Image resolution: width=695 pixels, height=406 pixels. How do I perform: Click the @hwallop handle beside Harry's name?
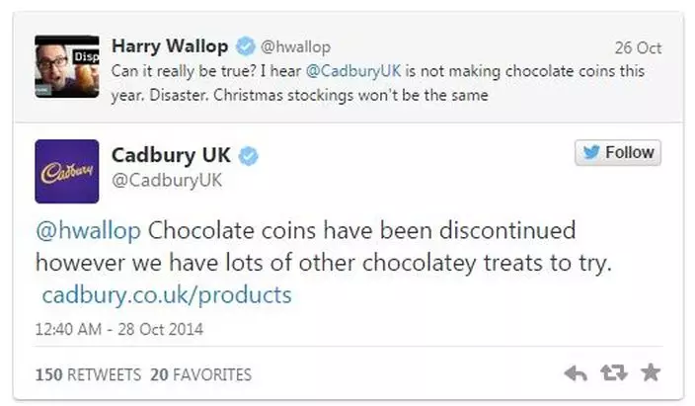[x=295, y=47]
